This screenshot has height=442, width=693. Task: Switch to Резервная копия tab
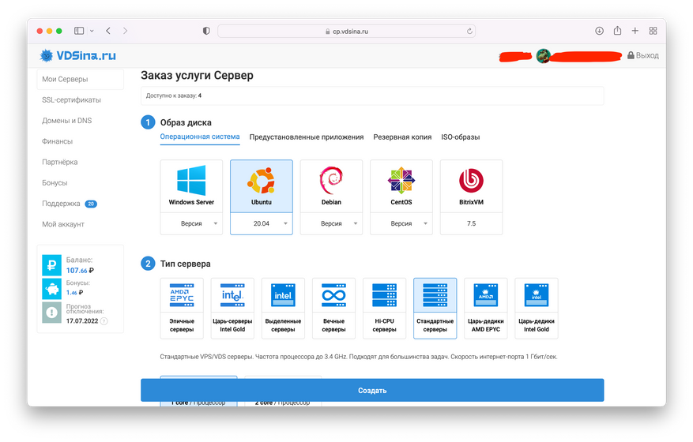[402, 137]
